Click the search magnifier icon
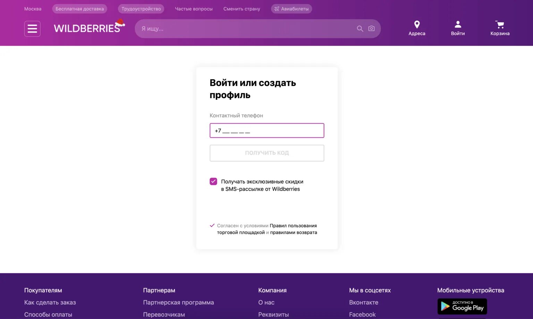The width and height of the screenshot is (533, 319). click(x=360, y=29)
